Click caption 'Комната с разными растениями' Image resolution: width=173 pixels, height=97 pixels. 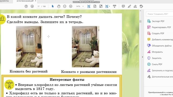point(89,72)
